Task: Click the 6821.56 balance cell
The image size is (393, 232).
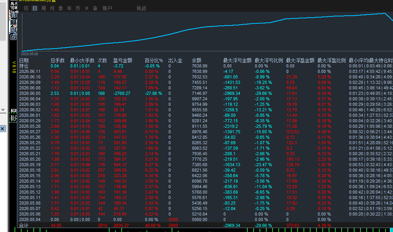Action: pyautogui.click(x=199, y=170)
